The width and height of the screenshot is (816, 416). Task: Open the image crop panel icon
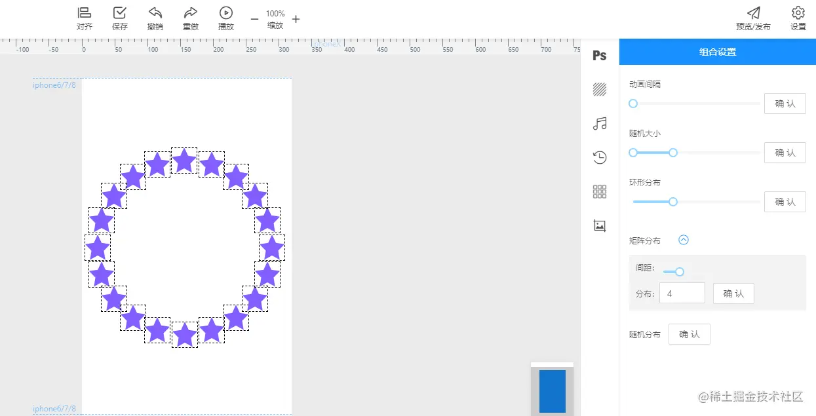coord(600,225)
